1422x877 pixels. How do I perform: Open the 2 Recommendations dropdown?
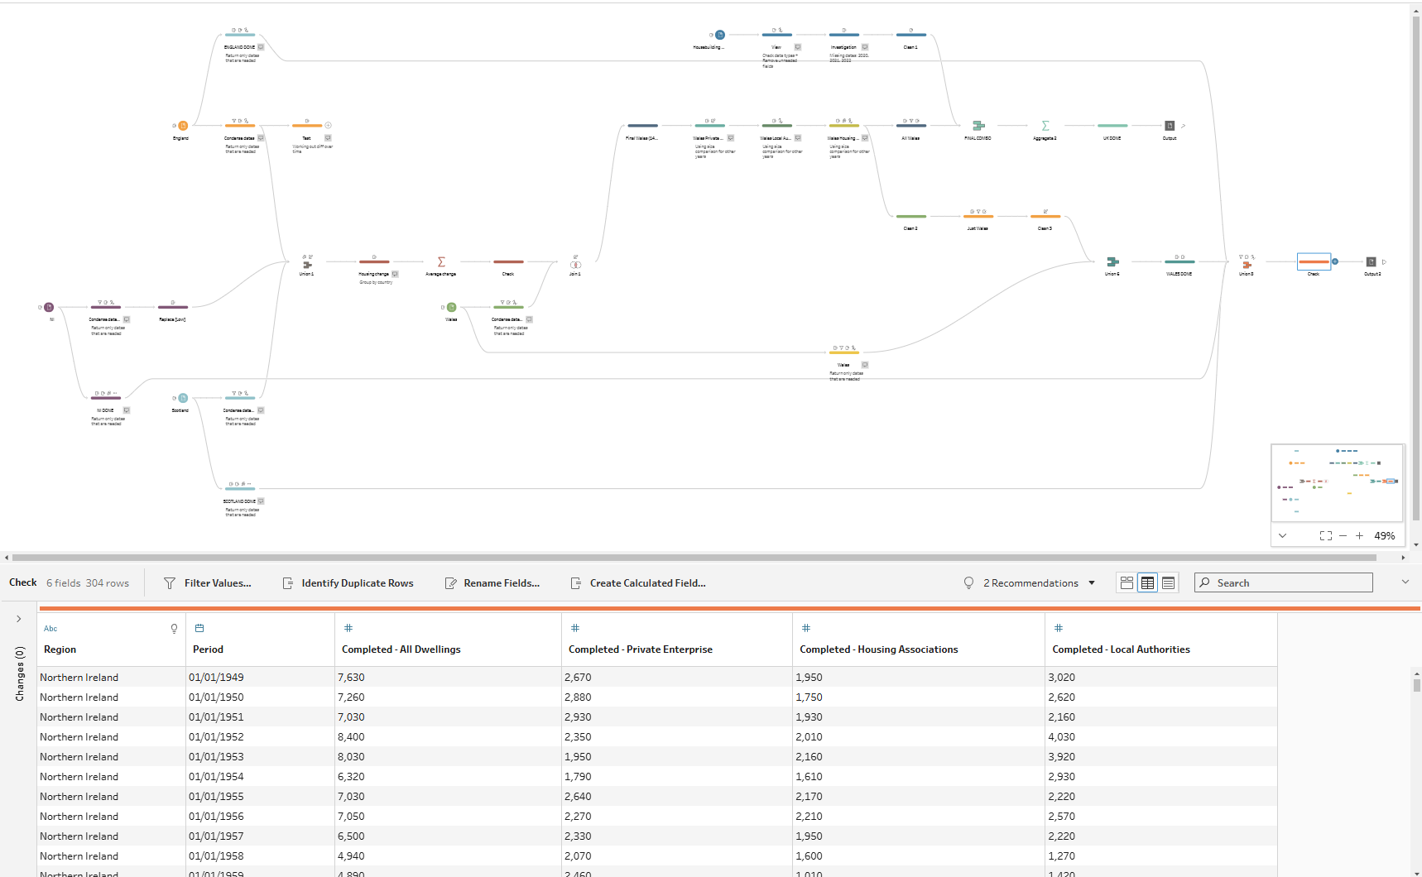[x=1030, y=583]
